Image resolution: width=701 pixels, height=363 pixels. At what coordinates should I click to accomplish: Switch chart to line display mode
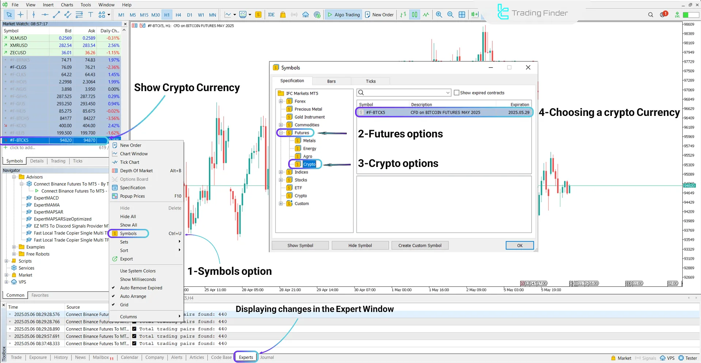click(x=426, y=15)
